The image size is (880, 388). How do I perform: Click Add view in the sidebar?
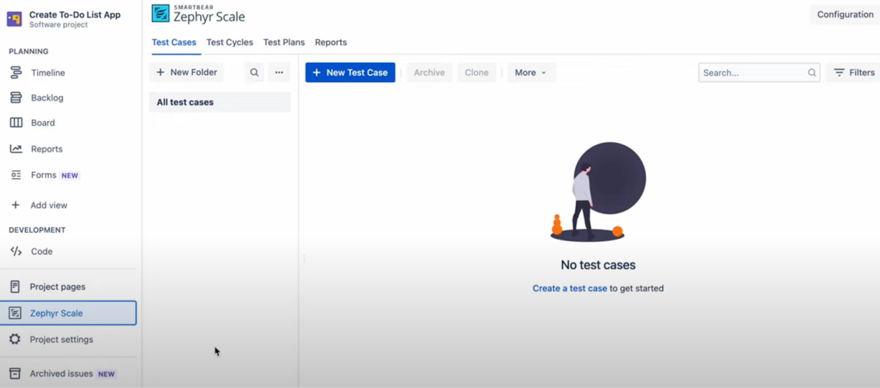click(48, 205)
